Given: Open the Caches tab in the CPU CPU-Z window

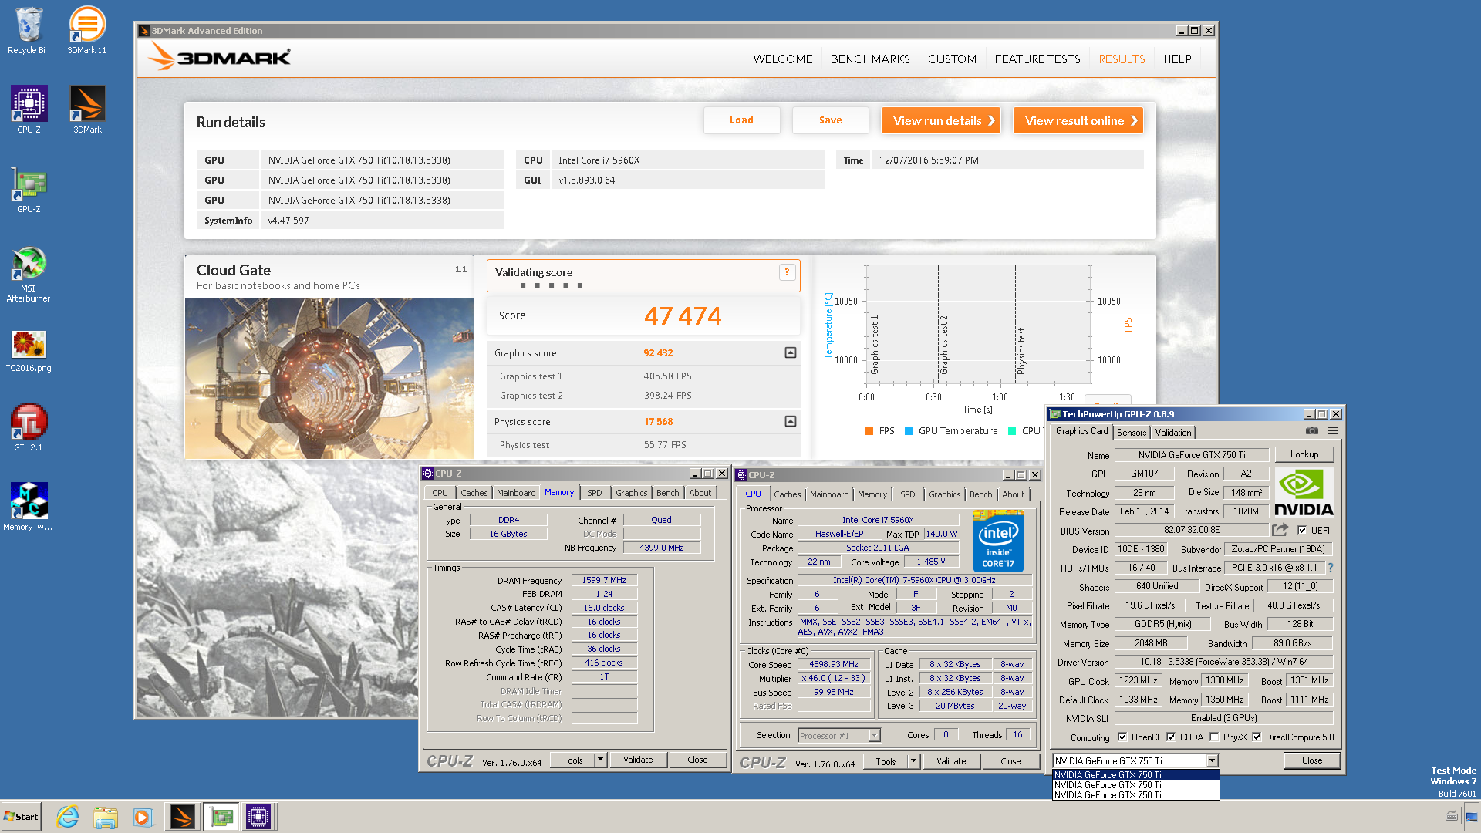Looking at the screenshot, I should (x=788, y=494).
